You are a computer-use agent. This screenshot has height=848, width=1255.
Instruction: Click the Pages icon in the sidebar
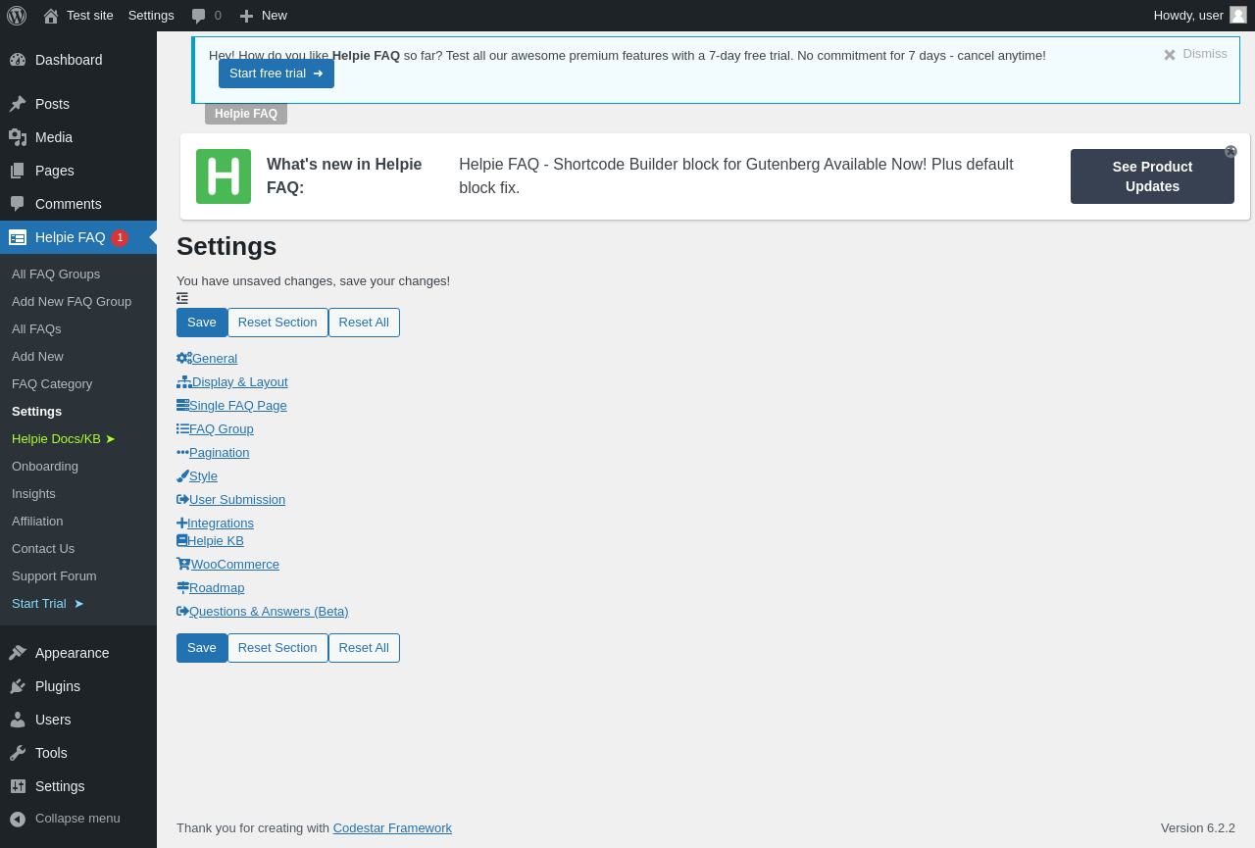pos(18,171)
